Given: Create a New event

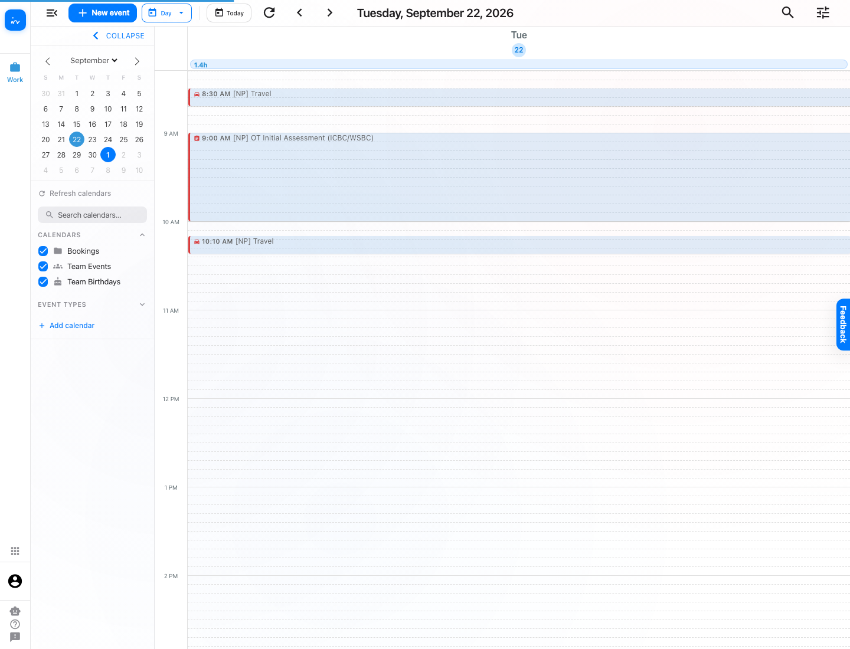Looking at the screenshot, I should [x=103, y=13].
